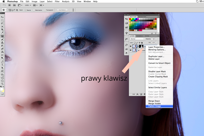Choose Convert to Smart Object
The image size is (204, 136).
point(159,63)
